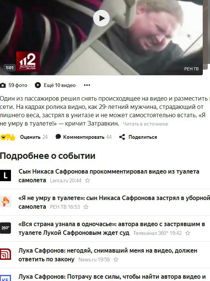The width and height of the screenshot is (210, 281).
Task: Click the share icon
Action: pos(122,137)
